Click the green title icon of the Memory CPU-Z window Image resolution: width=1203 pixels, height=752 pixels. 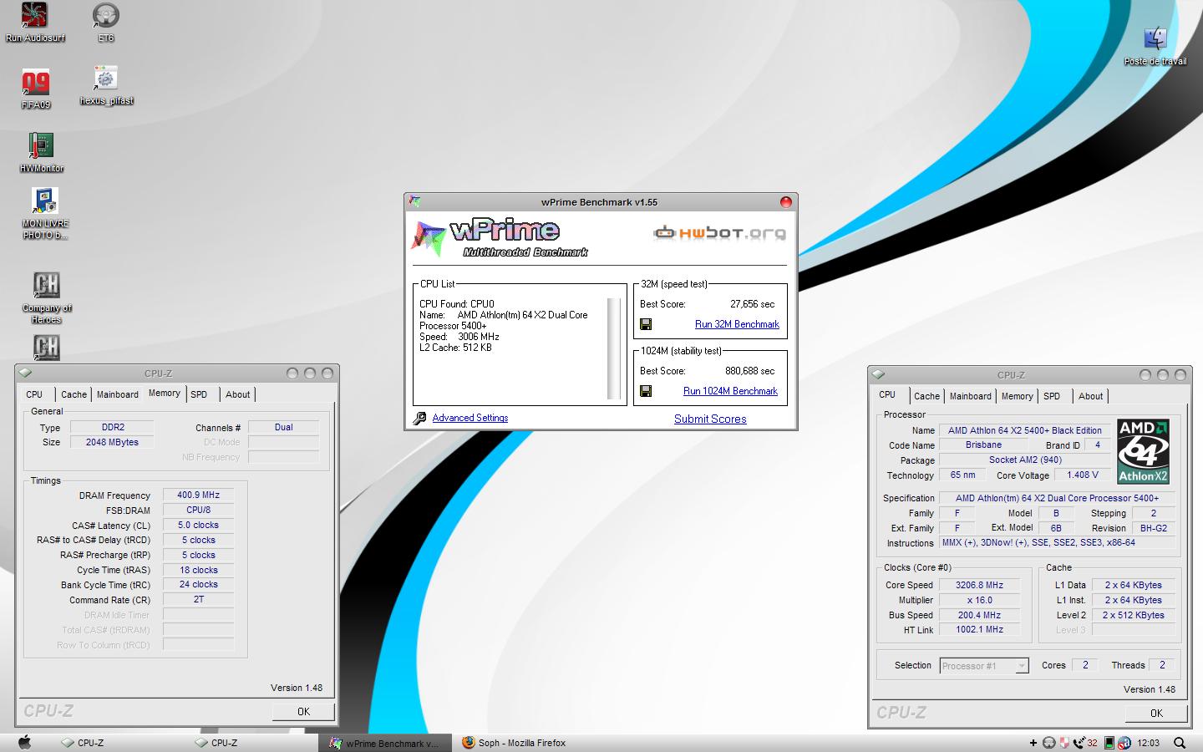(x=25, y=373)
